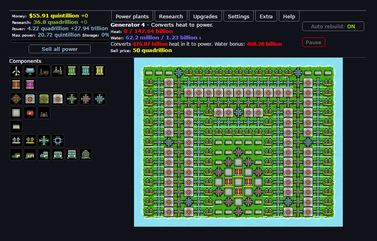
Task: Click the 62.2 million water reading
Action: click(x=142, y=37)
